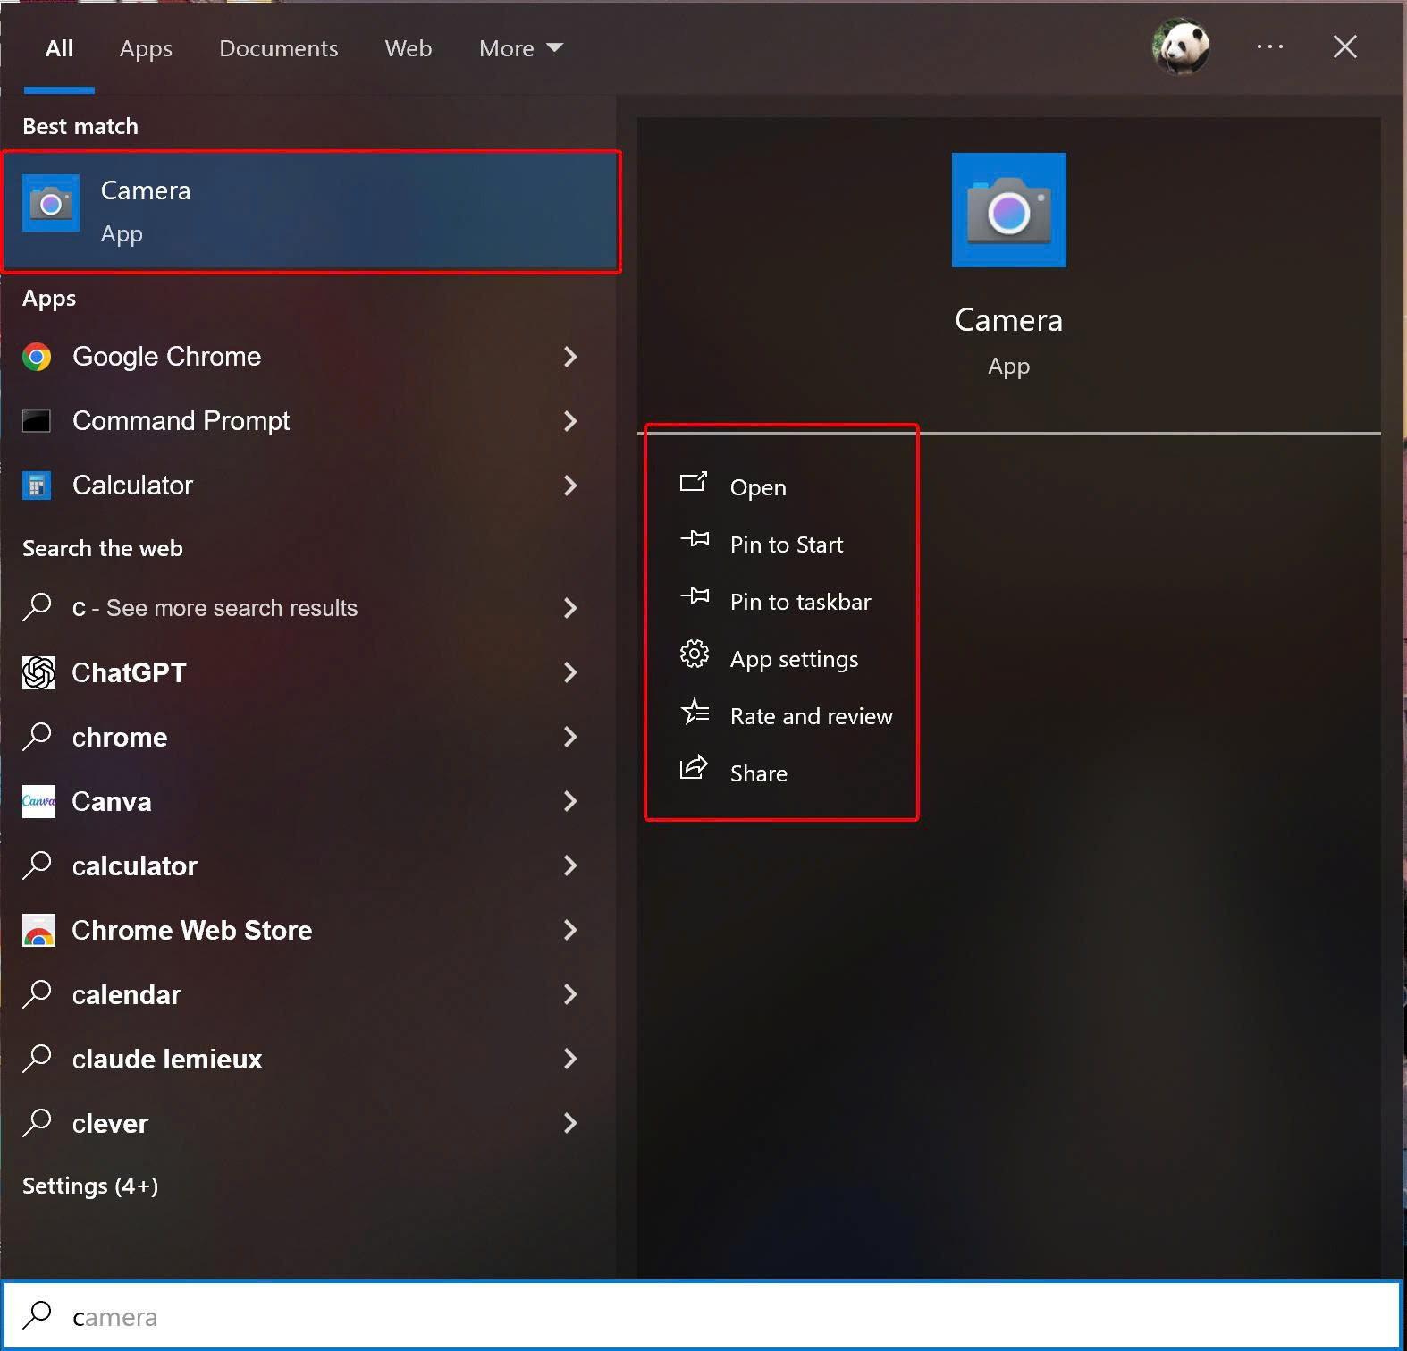Click the magnifier icon next to calculator suggestion
1407x1351 pixels.
[37, 865]
